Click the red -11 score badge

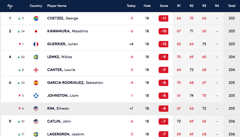click(x=163, y=18)
